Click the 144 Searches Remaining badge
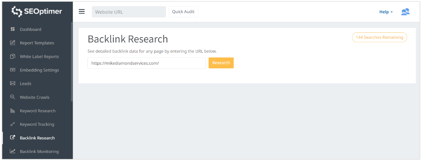 [379, 37]
